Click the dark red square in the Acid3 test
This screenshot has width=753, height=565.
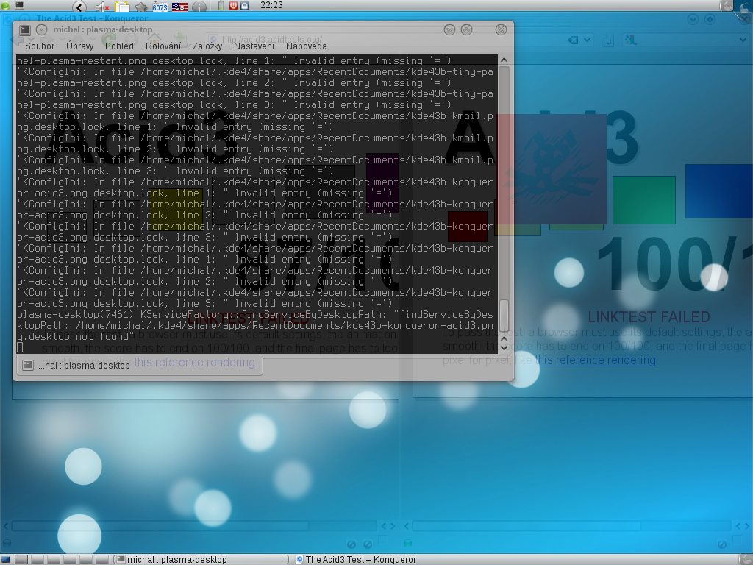tap(467, 227)
